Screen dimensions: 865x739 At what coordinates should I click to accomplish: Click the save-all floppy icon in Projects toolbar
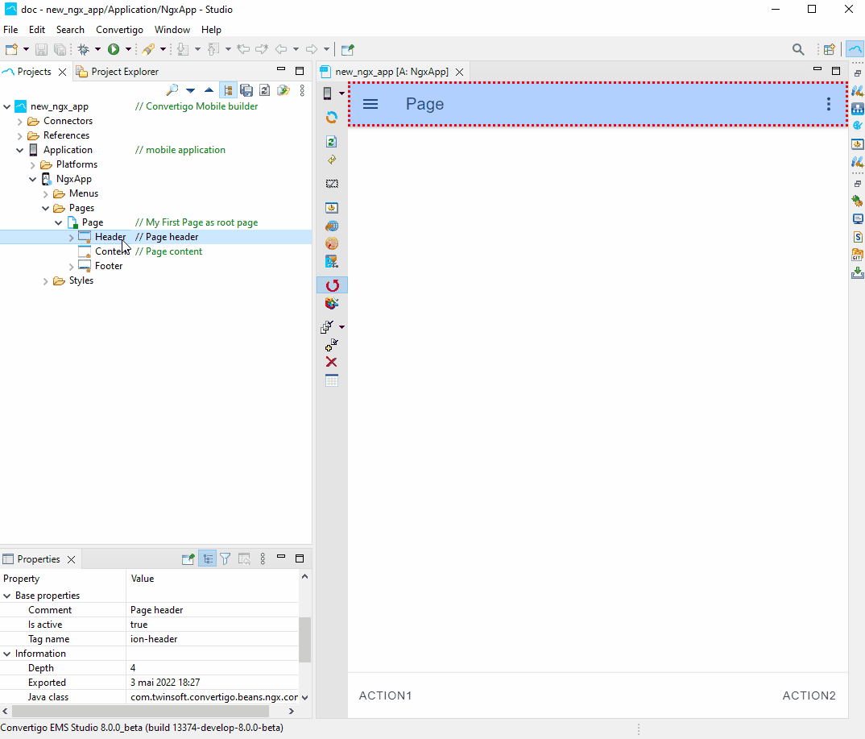pyautogui.click(x=246, y=90)
